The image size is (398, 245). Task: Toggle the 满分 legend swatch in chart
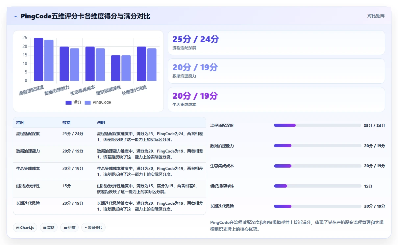click(x=68, y=103)
